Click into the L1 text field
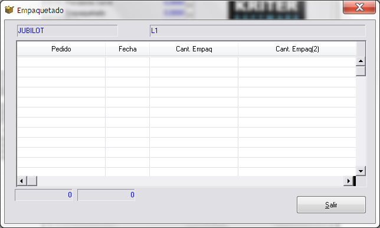380x228 pixels. click(257, 31)
